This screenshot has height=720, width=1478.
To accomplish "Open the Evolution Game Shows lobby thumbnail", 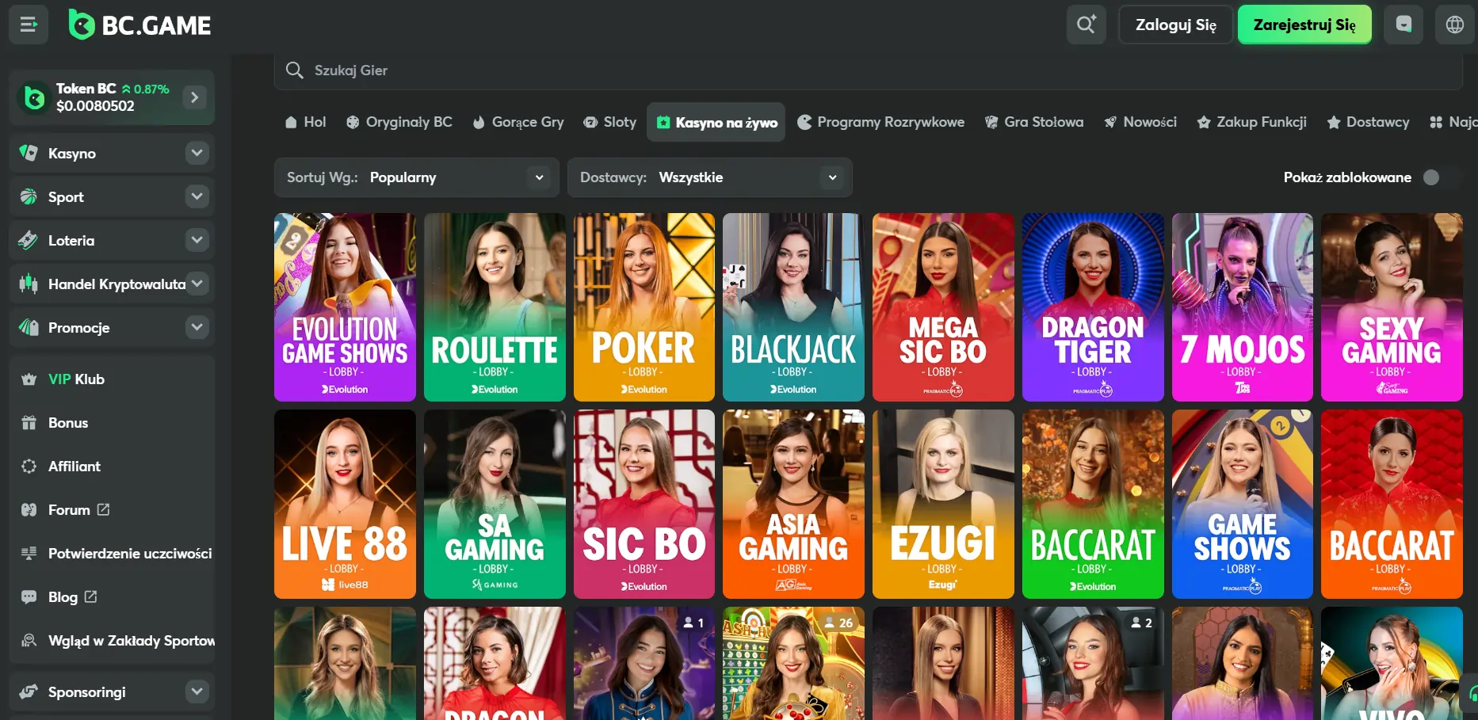I will [x=345, y=307].
